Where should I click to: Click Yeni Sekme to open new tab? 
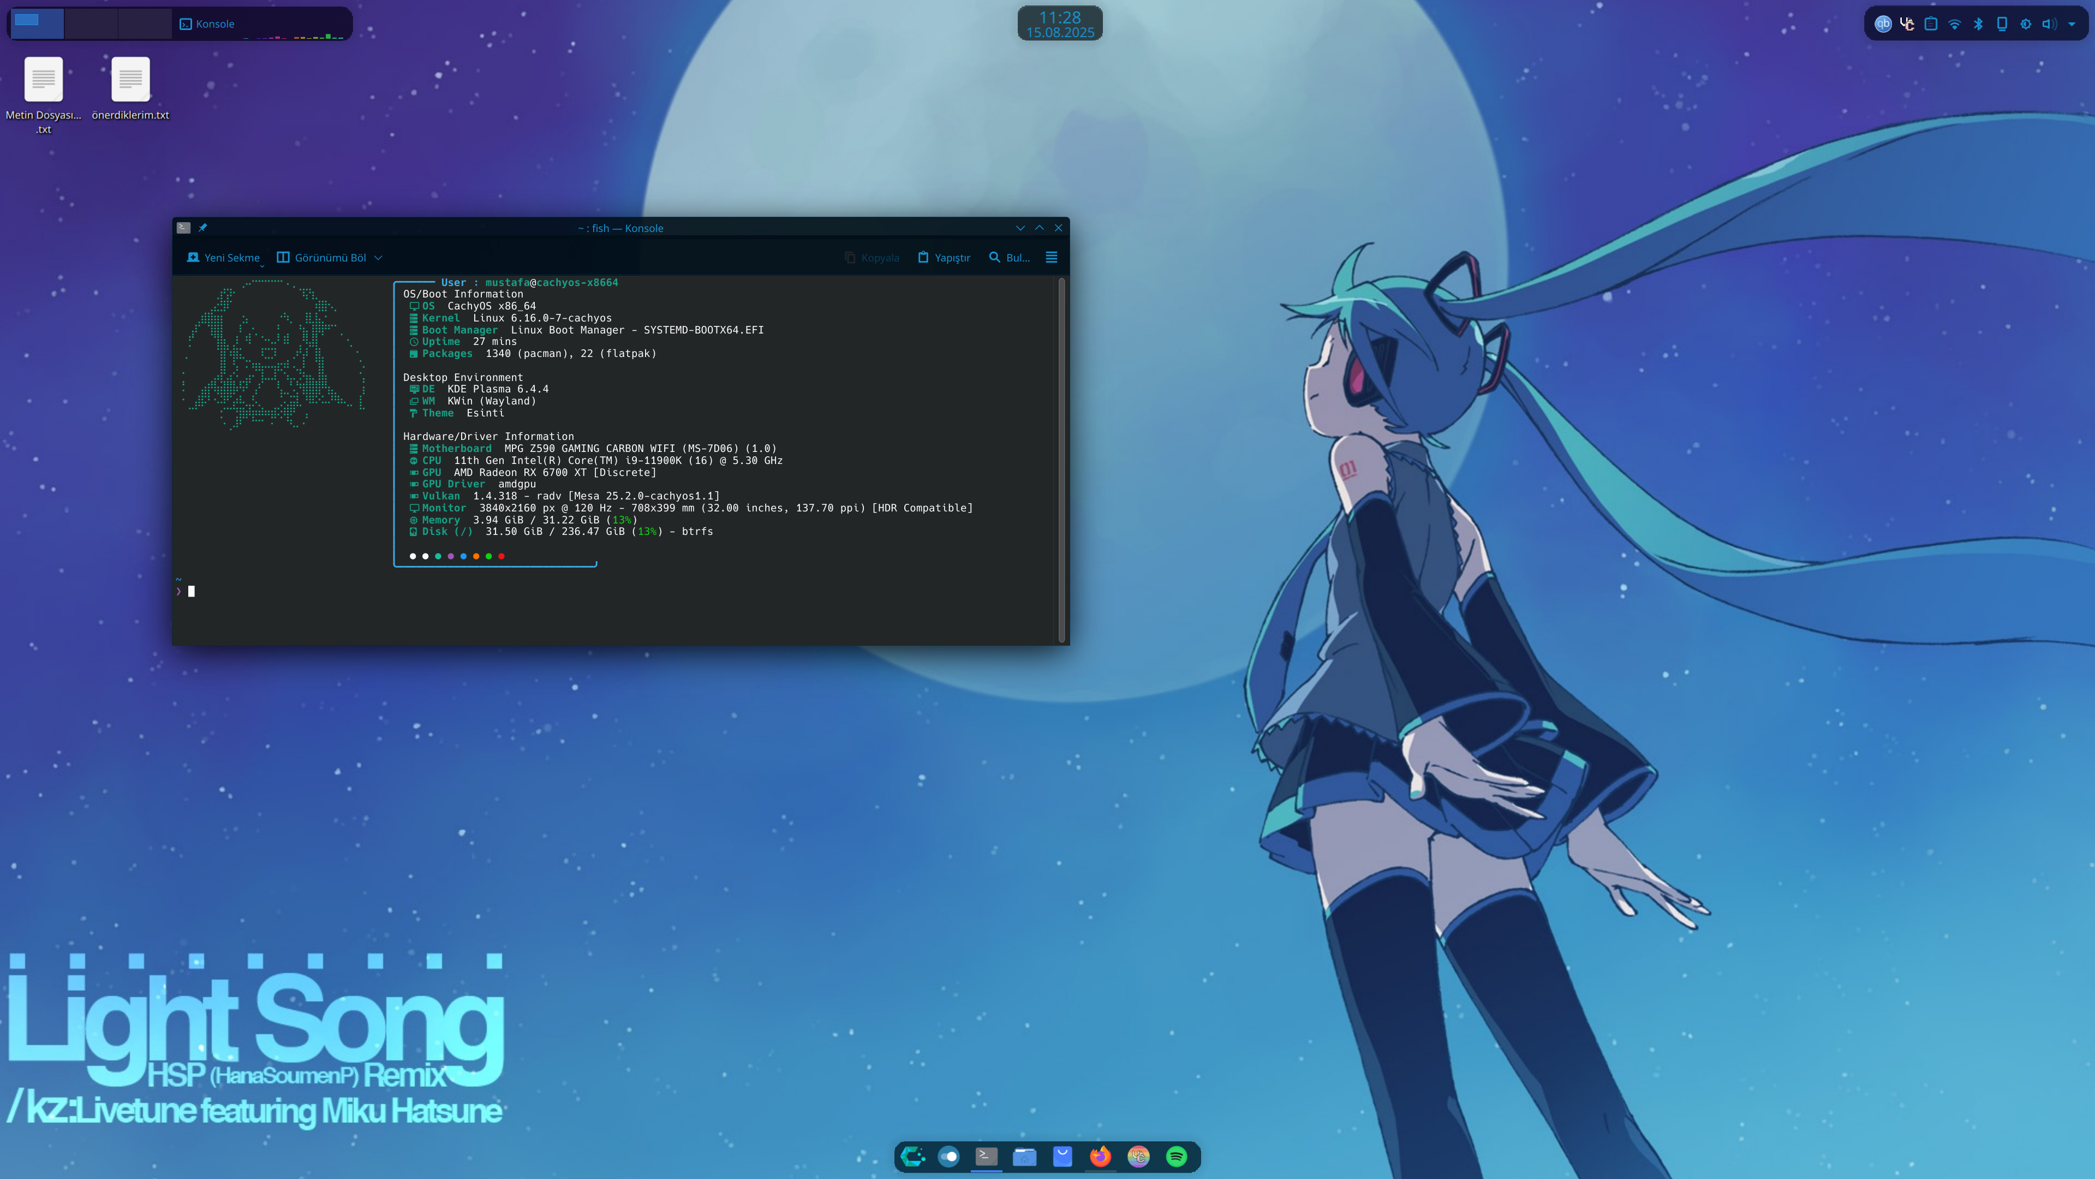pyautogui.click(x=224, y=257)
